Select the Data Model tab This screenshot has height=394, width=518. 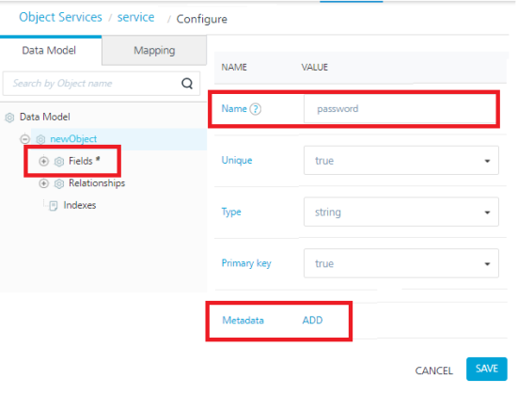[49, 51]
